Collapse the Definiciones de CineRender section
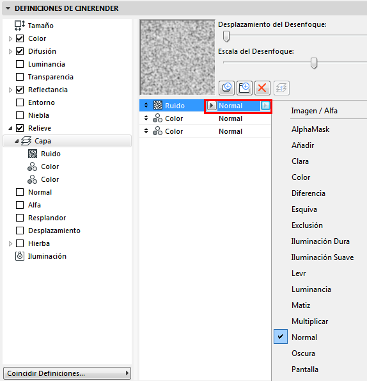 coord(8,8)
